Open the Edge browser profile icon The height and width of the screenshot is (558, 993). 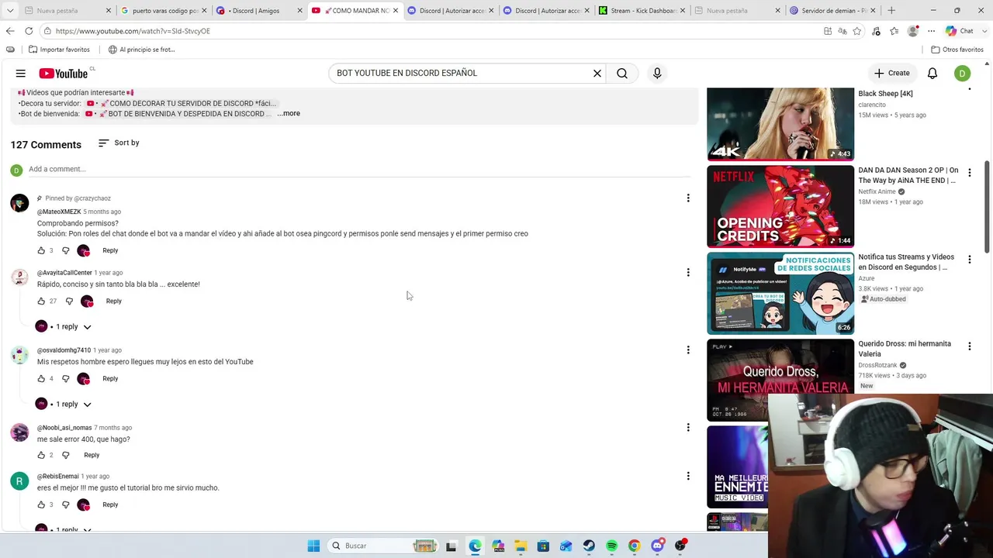(x=913, y=31)
